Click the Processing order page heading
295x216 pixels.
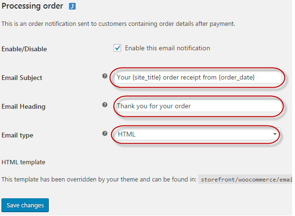pyautogui.click(x=32, y=7)
